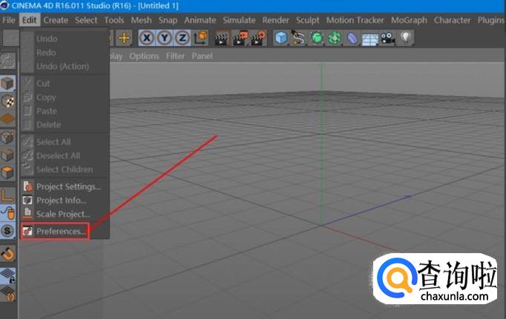Open the Select menu
506x319 pixels.
point(86,20)
